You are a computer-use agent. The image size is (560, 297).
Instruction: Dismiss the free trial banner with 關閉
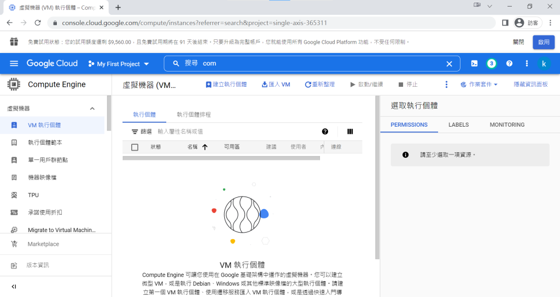[518, 42]
